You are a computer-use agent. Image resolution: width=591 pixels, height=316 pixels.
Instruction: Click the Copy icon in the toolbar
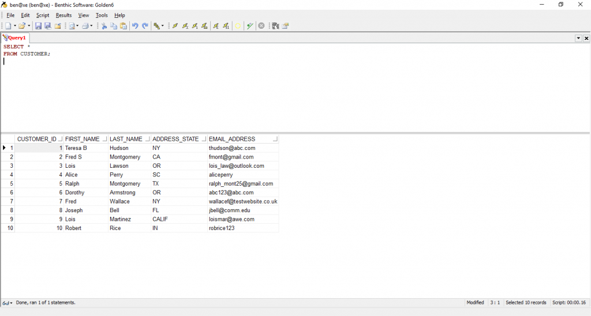tap(114, 26)
